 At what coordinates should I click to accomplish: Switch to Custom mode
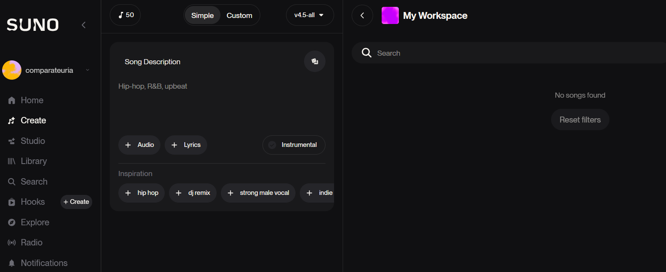(239, 15)
